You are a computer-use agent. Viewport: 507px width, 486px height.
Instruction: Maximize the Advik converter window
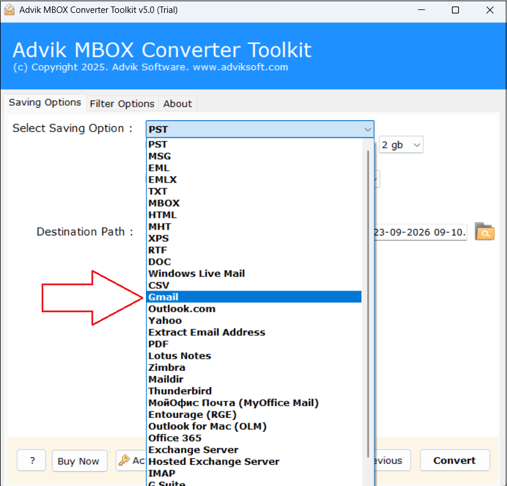click(x=455, y=10)
